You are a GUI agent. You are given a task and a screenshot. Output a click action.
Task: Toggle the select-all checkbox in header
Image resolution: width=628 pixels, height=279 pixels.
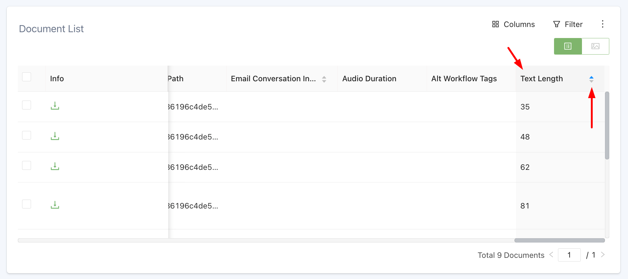click(27, 77)
